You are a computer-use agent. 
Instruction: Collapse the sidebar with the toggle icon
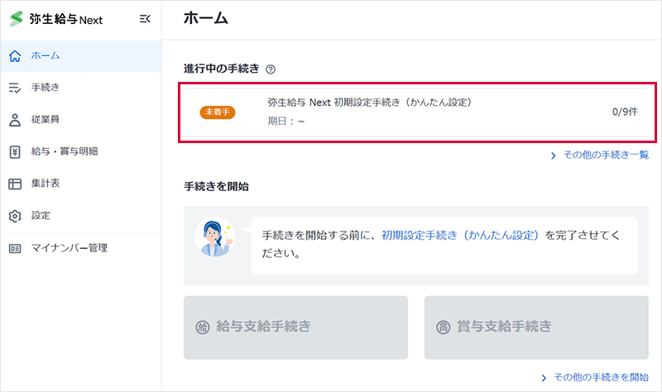coord(145,19)
